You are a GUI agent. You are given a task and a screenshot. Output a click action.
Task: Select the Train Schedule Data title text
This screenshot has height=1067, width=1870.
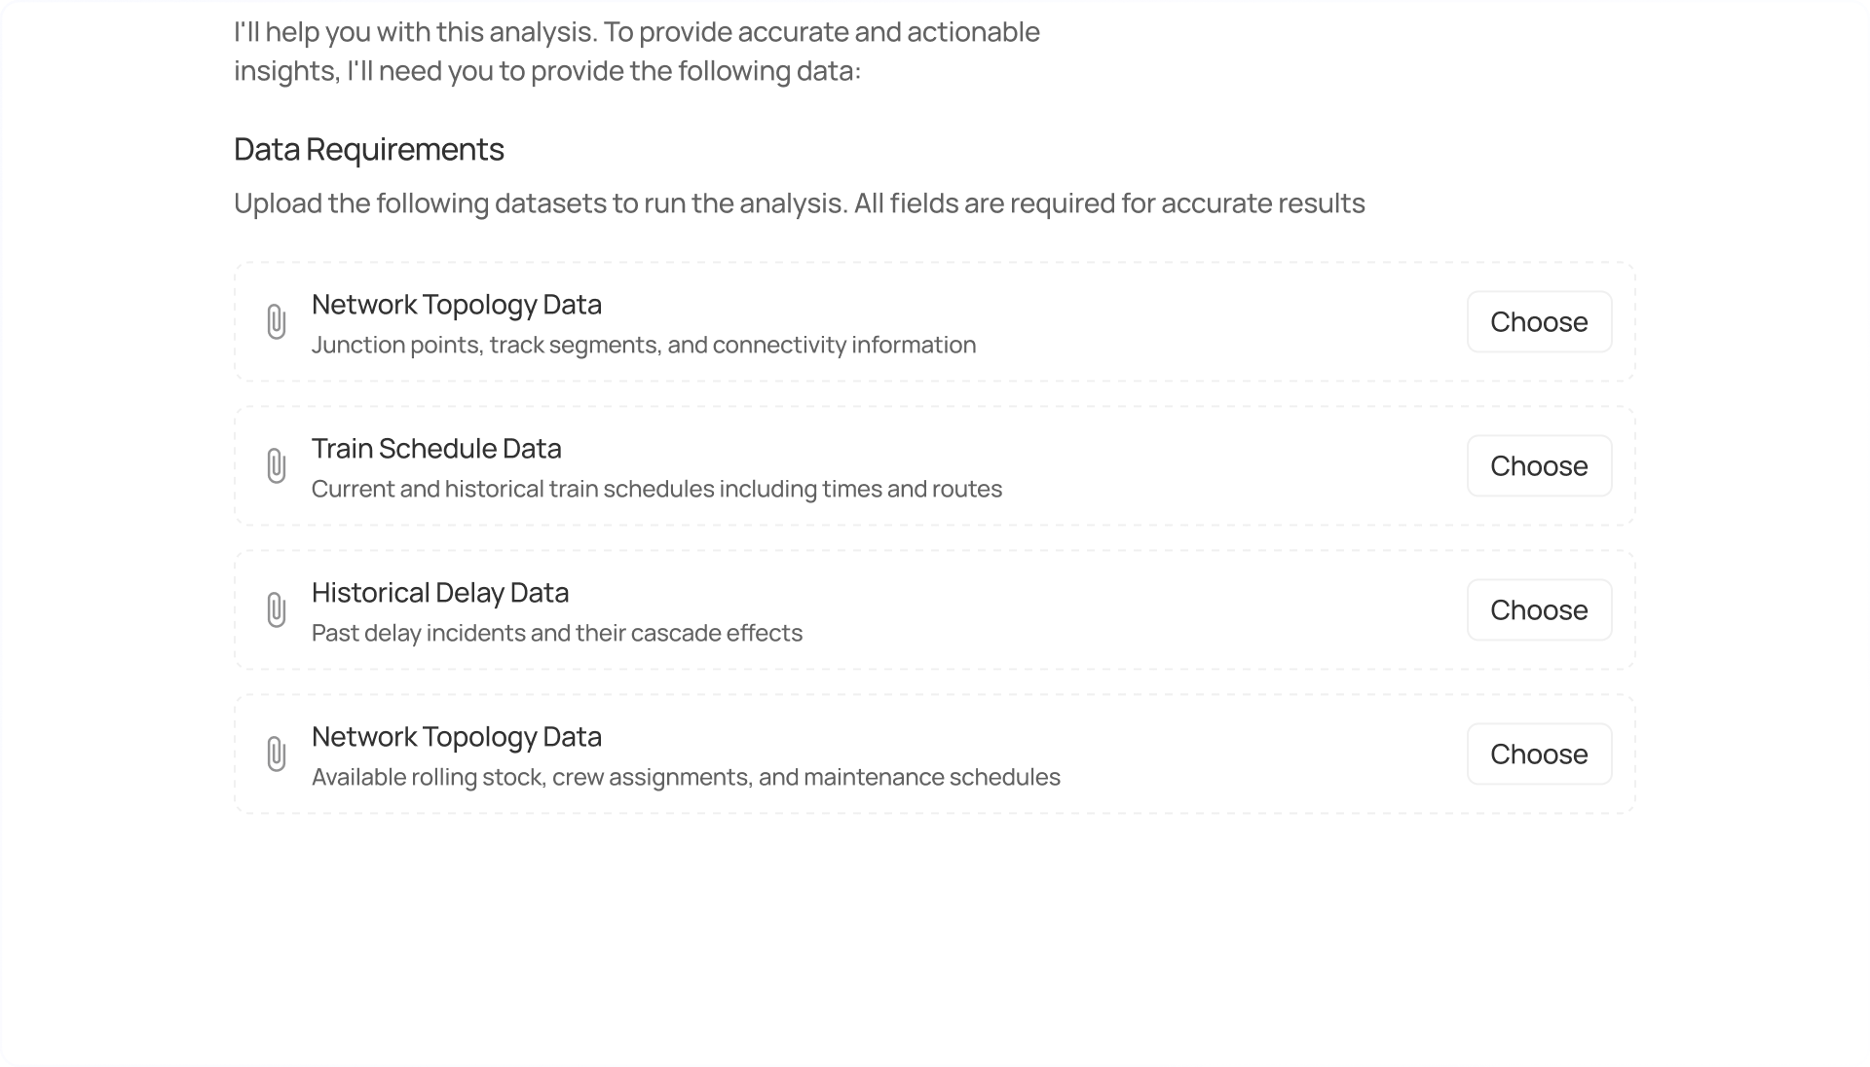coord(436,449)
